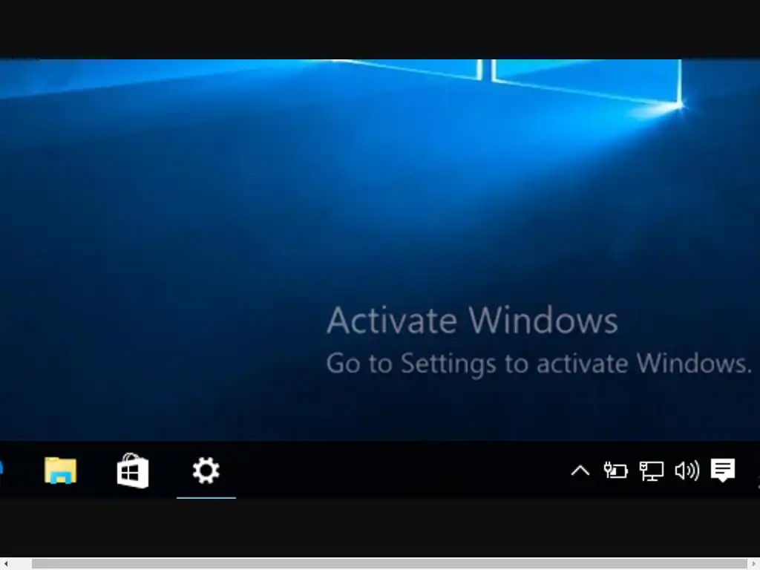Screen dimensions: 760x570
Task: Open the volume speaker control
Action: [687, 470]
